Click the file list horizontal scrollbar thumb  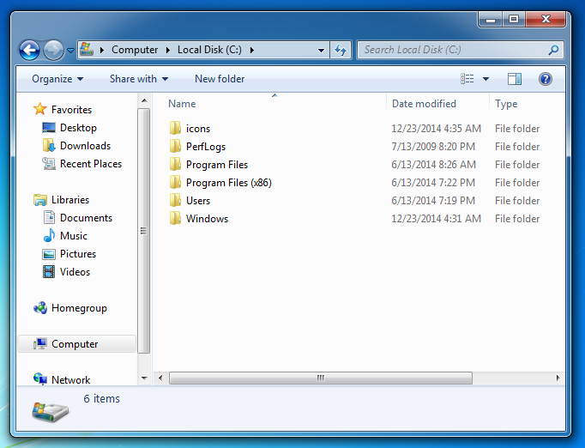(321, 378)
